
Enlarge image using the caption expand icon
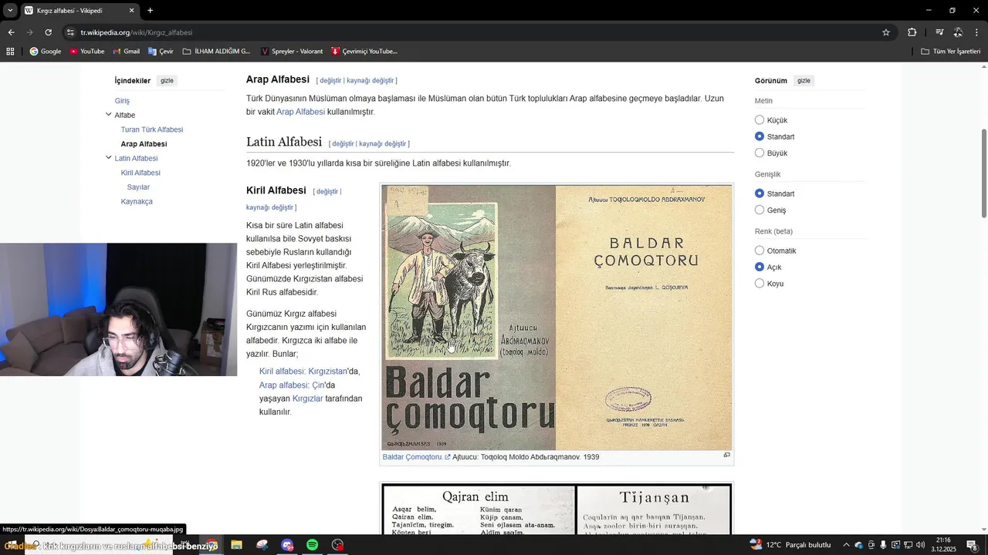(x=726, y=456)
